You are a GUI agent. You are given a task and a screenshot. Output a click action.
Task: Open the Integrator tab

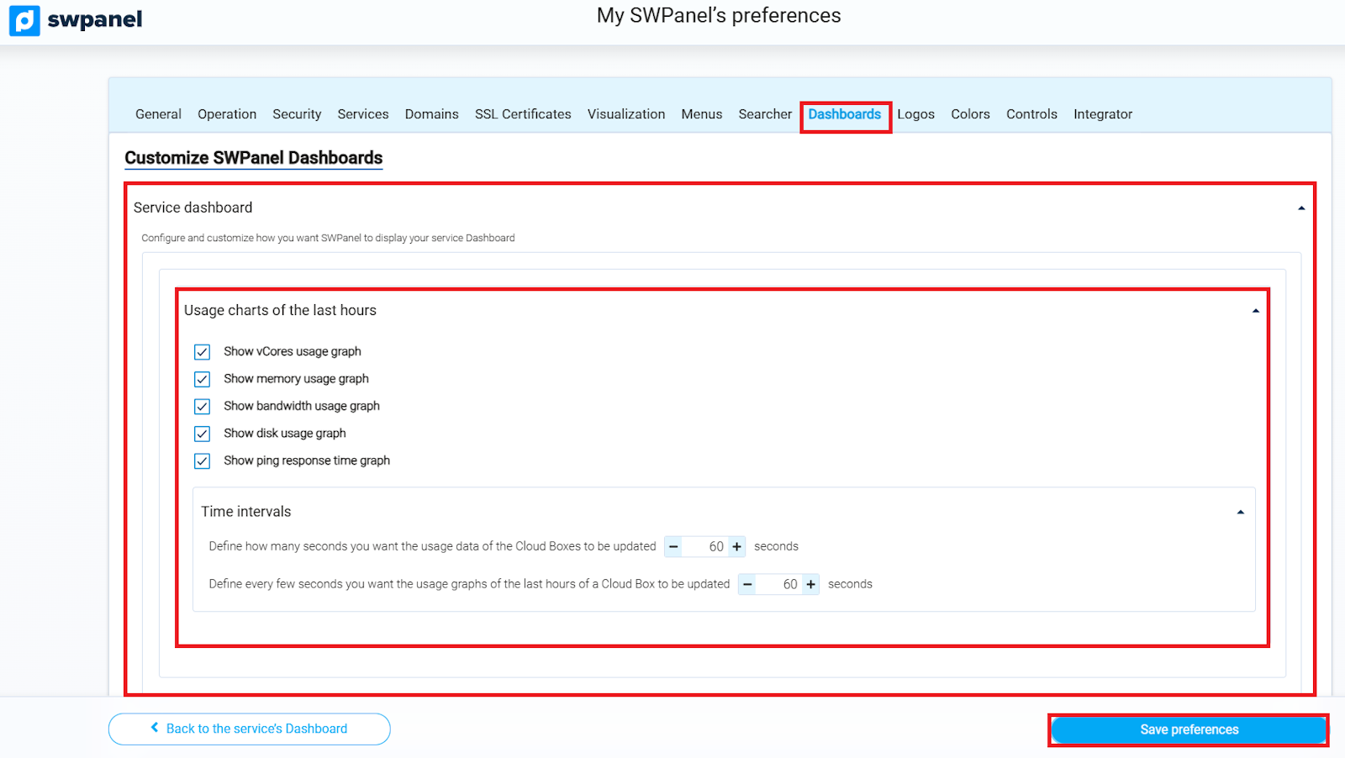pyautogui.click(x=1103, y=114)
